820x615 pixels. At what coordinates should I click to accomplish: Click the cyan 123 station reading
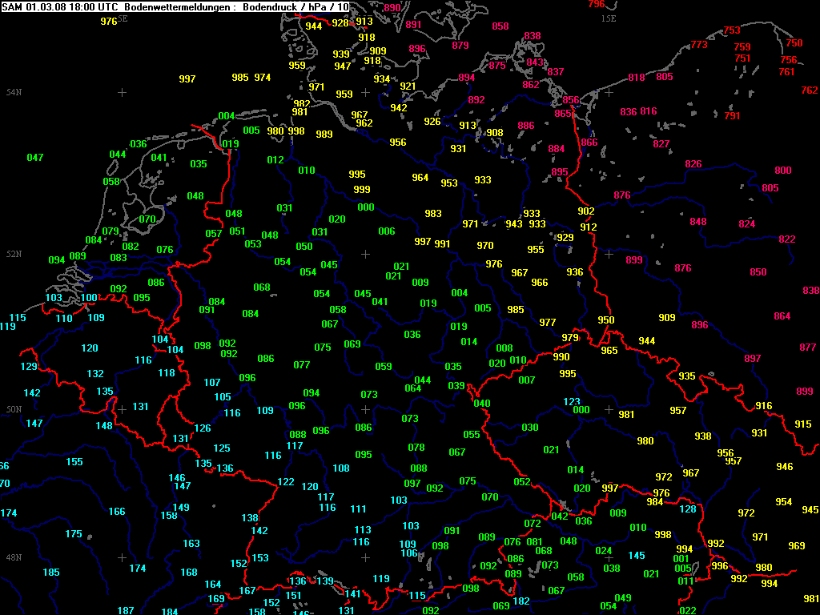pyautogui.click(x=572, y=401)
